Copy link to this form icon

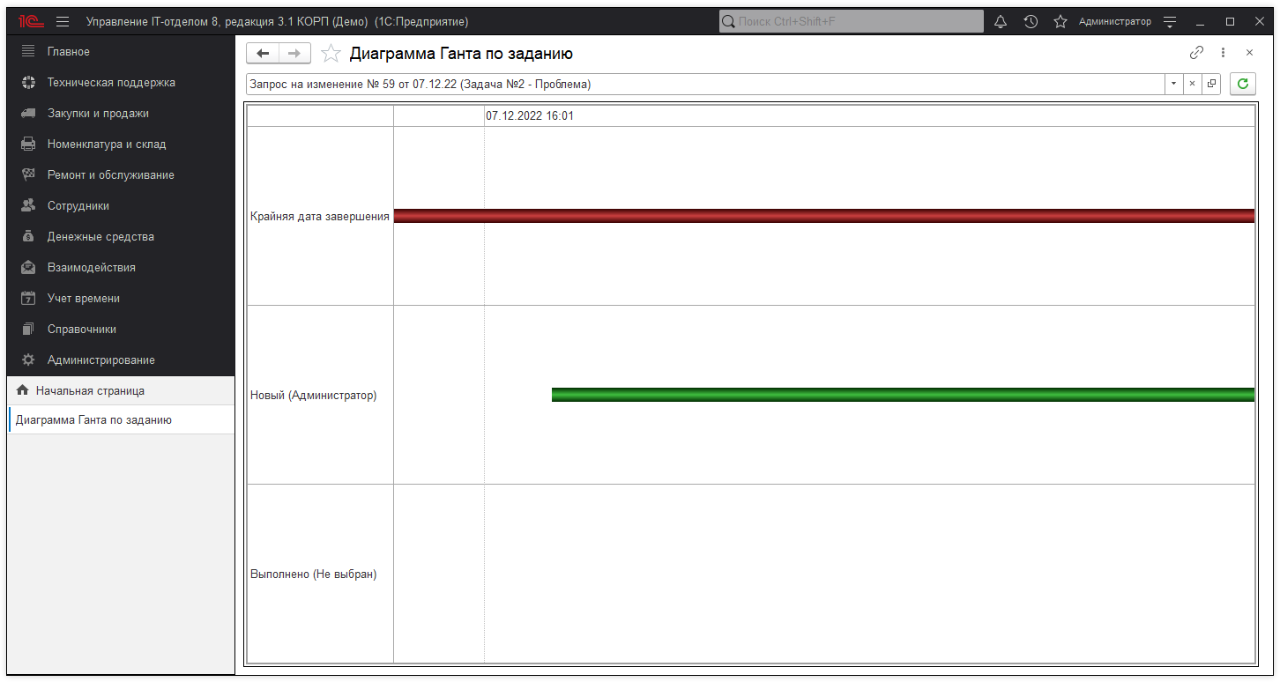click(1196, 53)
